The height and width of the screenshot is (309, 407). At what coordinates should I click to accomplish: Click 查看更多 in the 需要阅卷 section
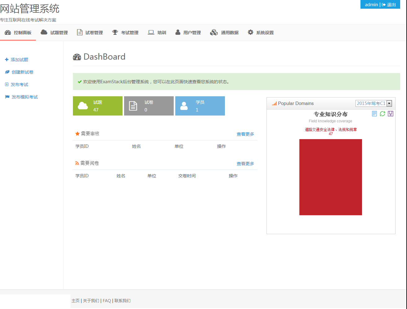pos(245,164)
